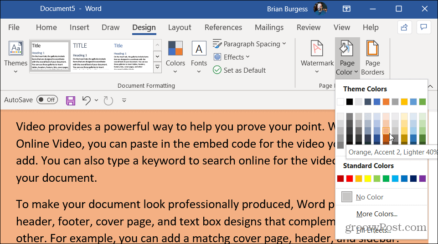
Task: Expand the style gallery More button
Action: pyautogui.click(x=158, y=67)
